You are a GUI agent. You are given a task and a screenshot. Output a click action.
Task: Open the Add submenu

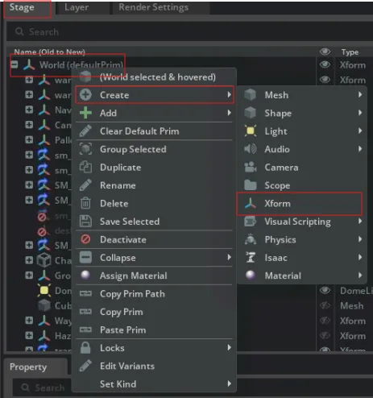coord(154,113)
